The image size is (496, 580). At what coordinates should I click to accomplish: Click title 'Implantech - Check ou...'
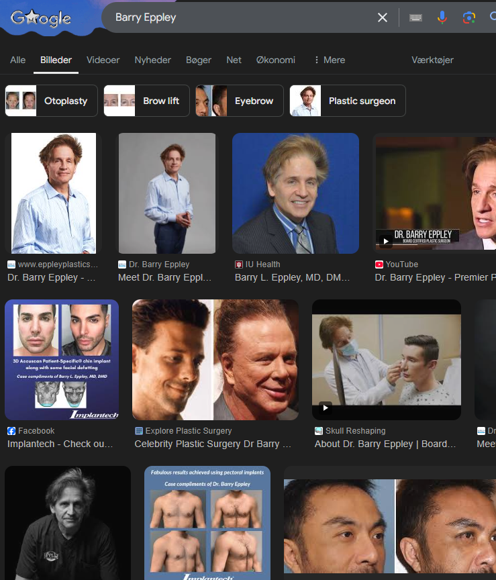click(60, 444)
